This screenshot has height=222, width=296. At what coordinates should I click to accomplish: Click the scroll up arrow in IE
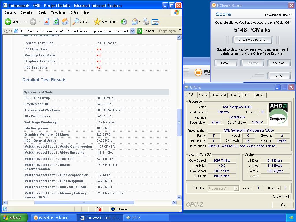(x=179, y=37)
